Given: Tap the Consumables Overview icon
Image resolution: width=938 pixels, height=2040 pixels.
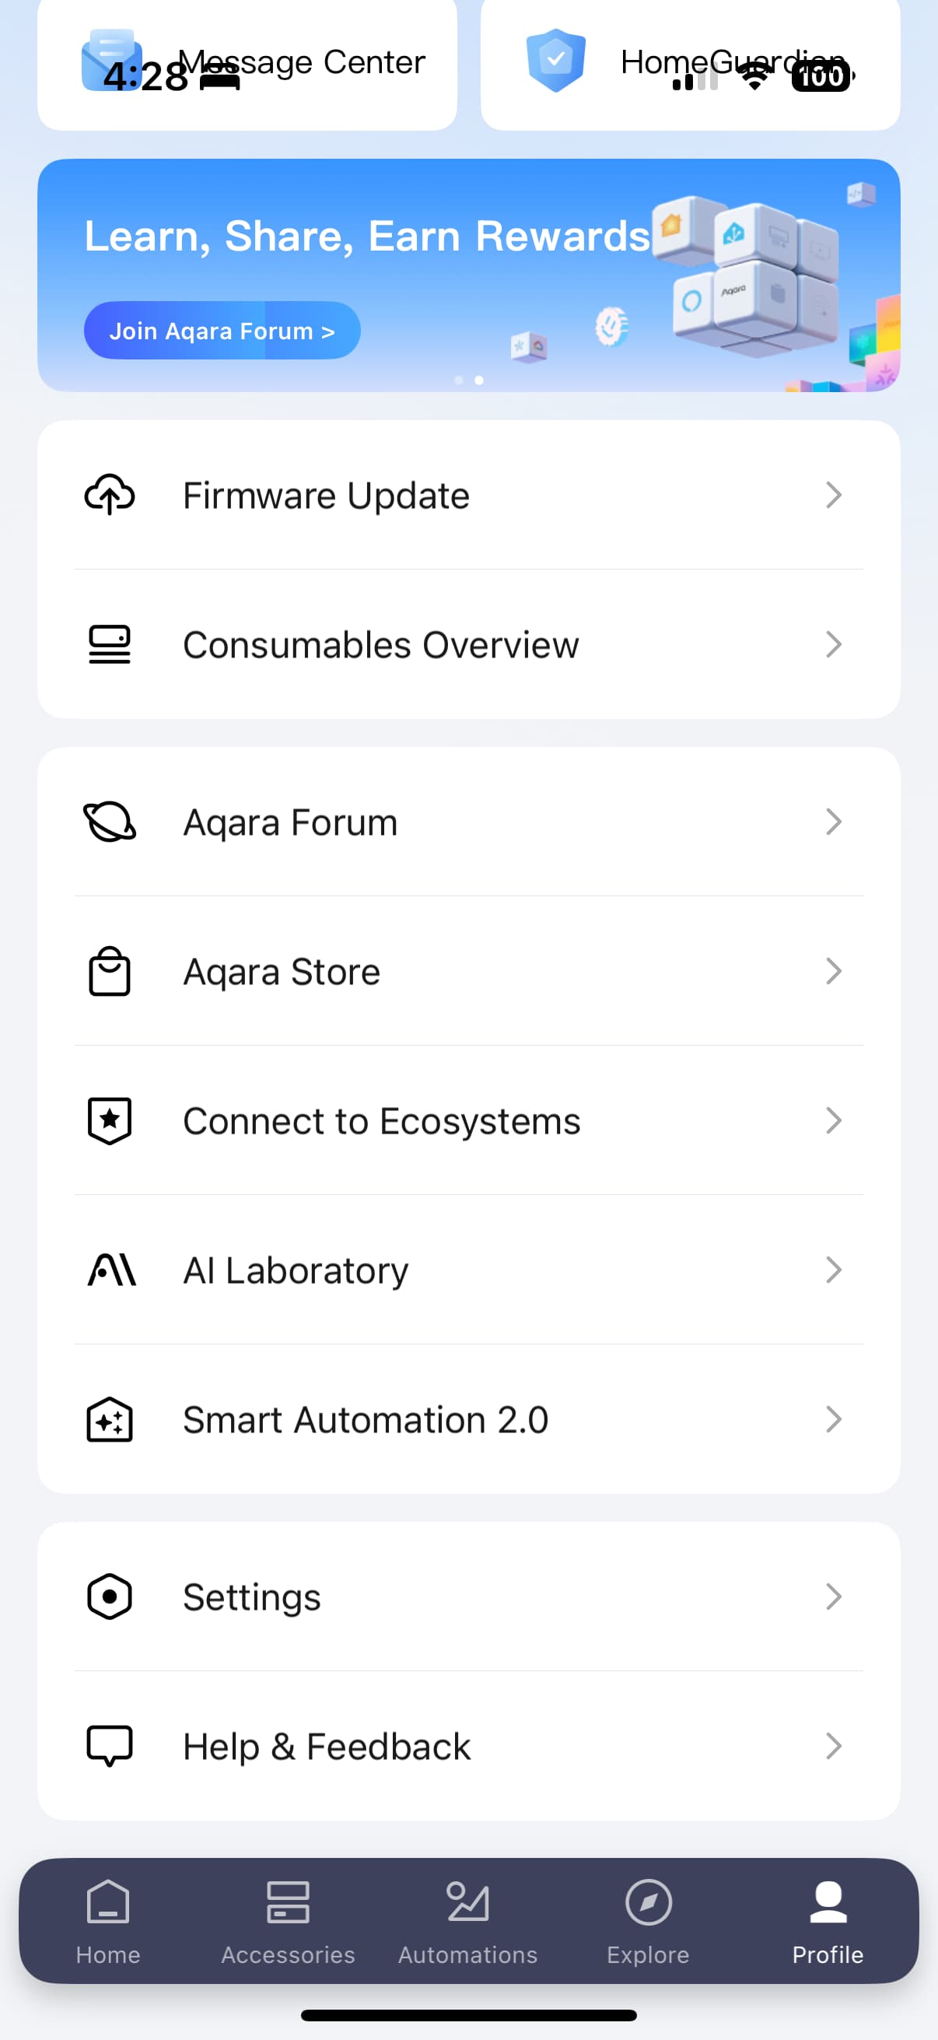Looking at the screenshot, I should pyautogui.click(x=109, y=645).
